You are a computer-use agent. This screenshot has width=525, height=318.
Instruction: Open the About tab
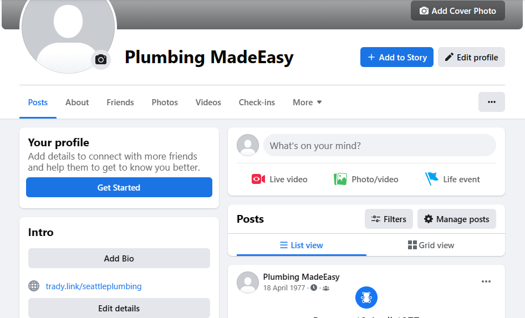77,102
